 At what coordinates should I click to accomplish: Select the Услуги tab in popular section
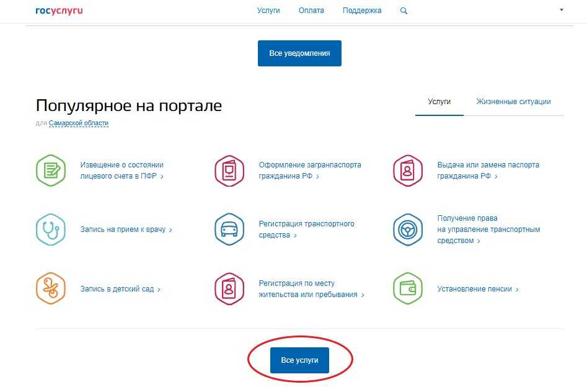pyautogui.click(x=439, y=102)
